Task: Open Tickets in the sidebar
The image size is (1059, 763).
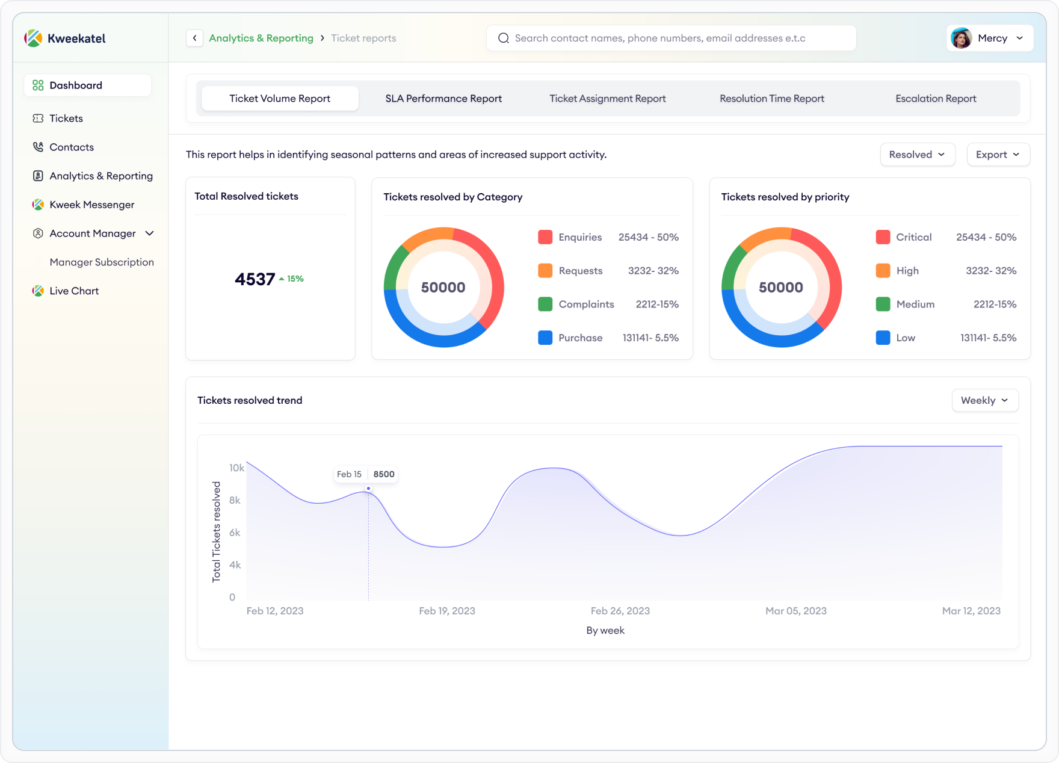Action: click(x=66, y=119)
